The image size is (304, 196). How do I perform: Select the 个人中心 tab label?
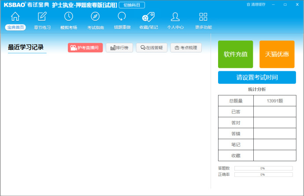[175, 27]
